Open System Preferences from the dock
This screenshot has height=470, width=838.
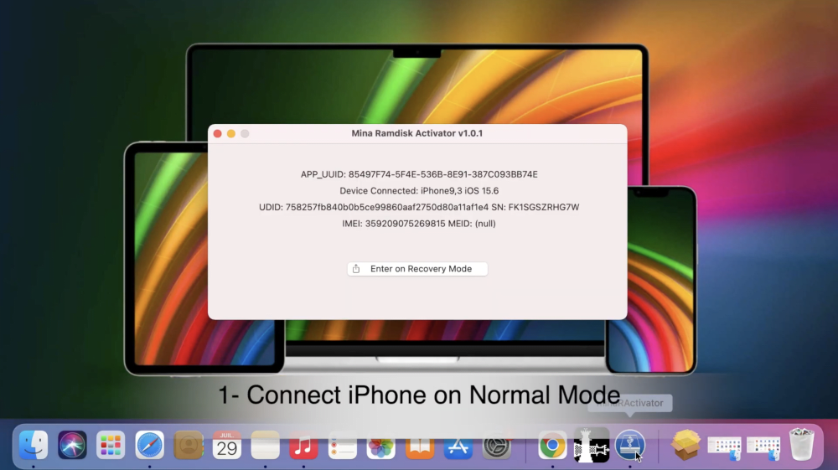click(x=497, y=445)
